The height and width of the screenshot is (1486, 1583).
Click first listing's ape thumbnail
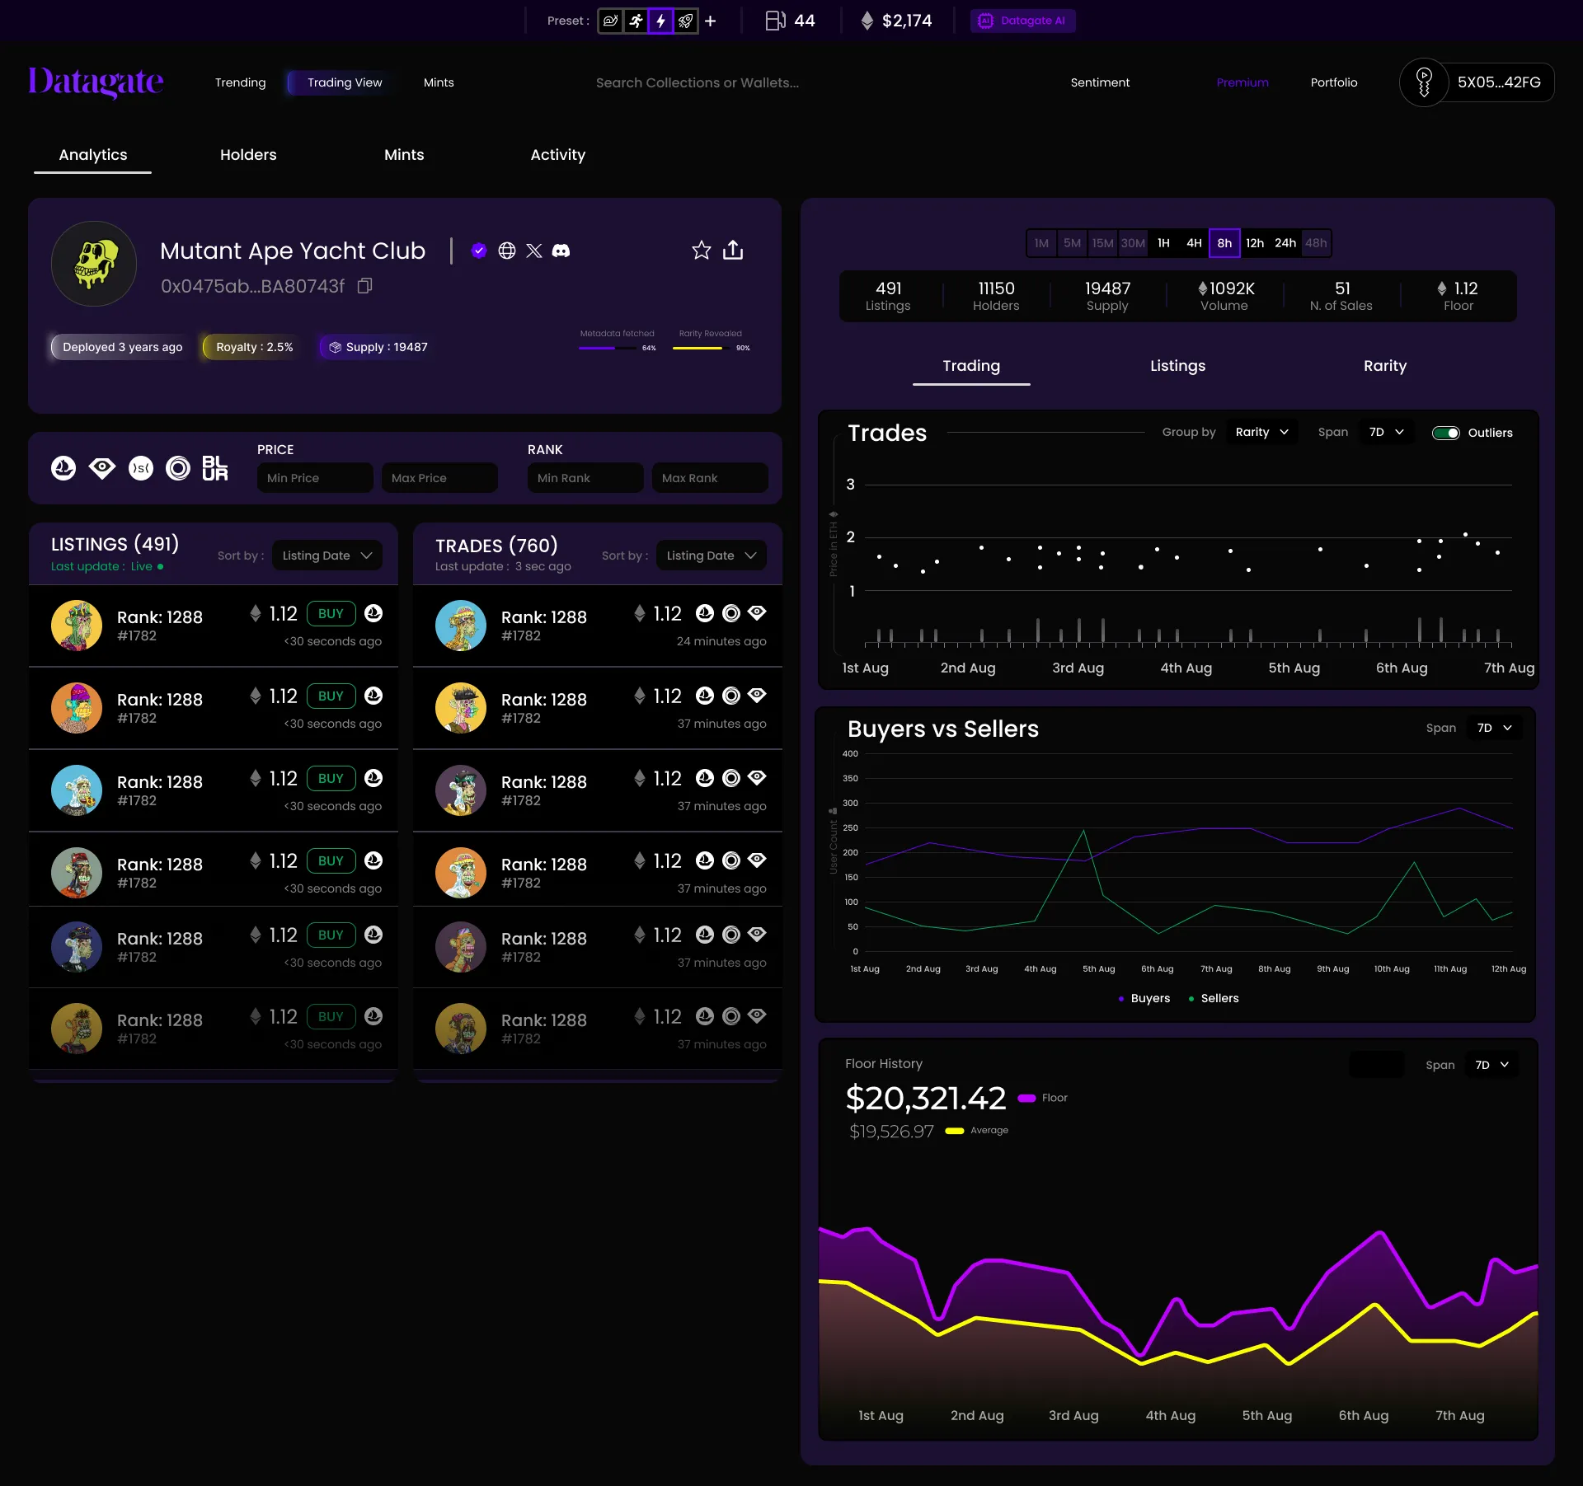tap(77, 626)
